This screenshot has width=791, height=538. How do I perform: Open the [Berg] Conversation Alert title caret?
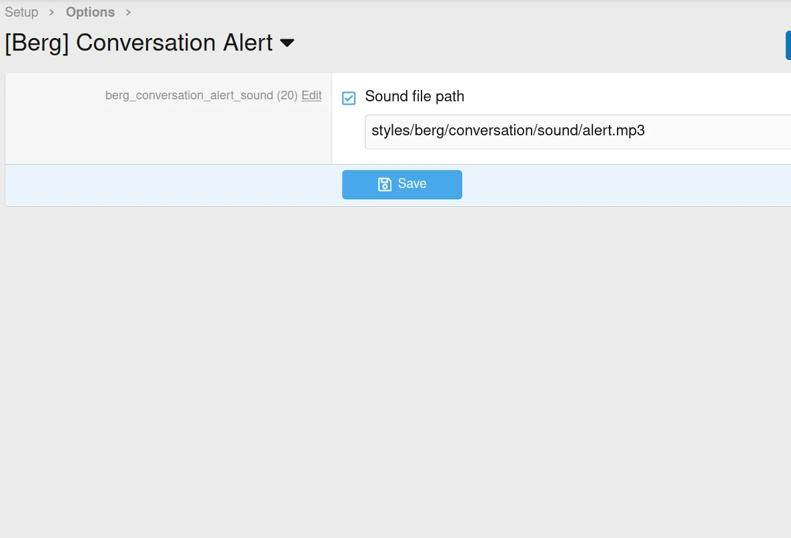[287, 43]
